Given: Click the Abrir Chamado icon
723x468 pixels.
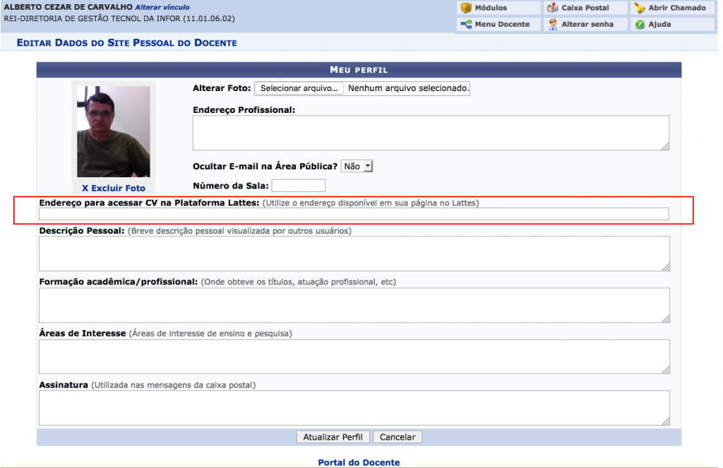Looking at the screenshot, I should pyautogui.click(x=640, y=8).
